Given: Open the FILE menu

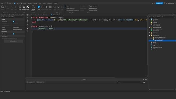Looking at the screenshot, I should (x=2, y=3).
